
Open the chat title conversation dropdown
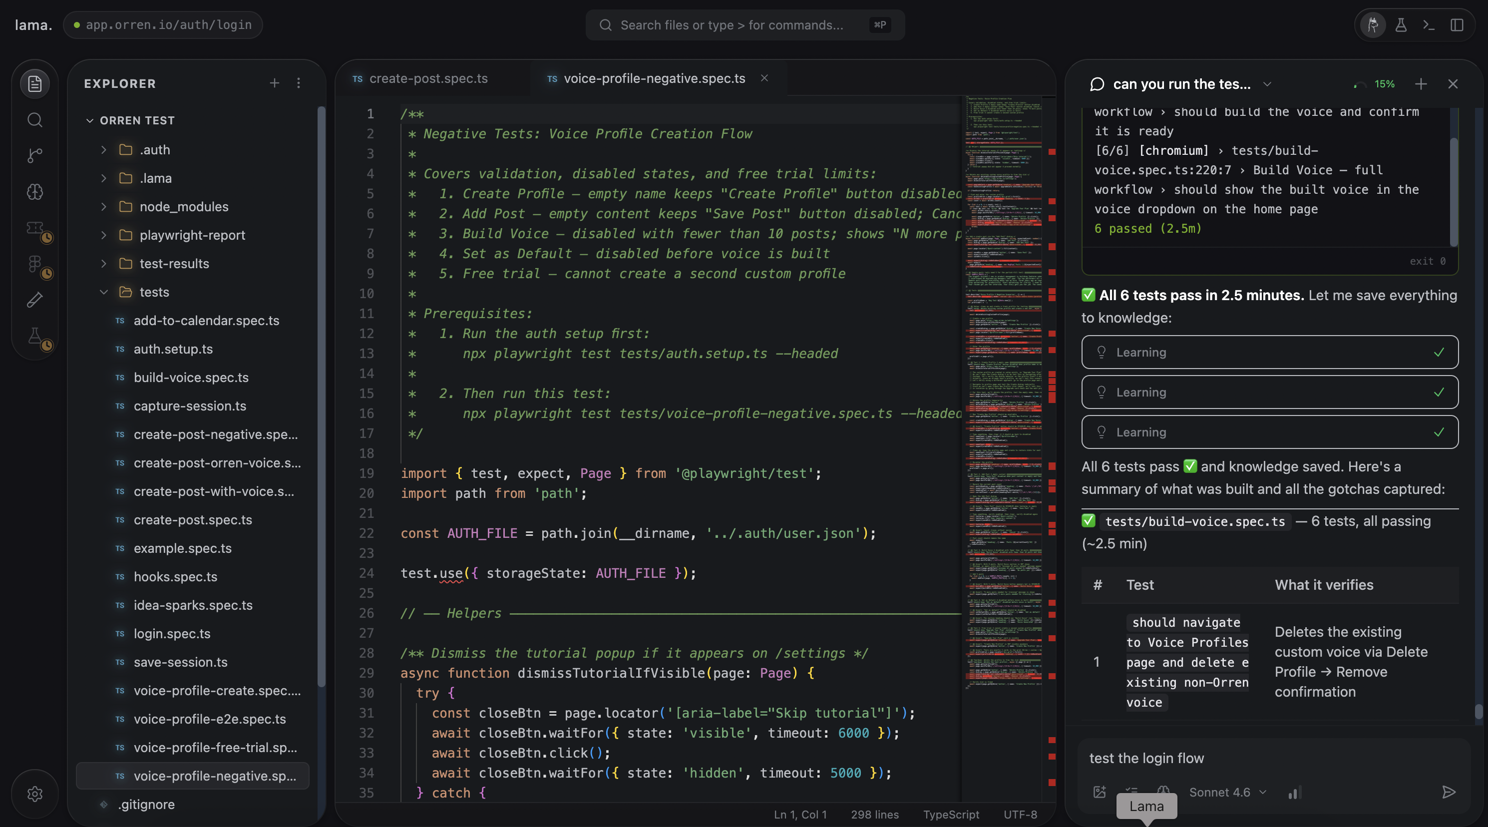click(1267, 84)
